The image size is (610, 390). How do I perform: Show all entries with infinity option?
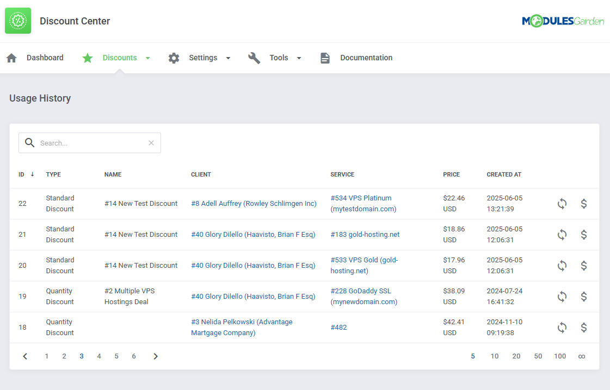[x=582, y=356]
